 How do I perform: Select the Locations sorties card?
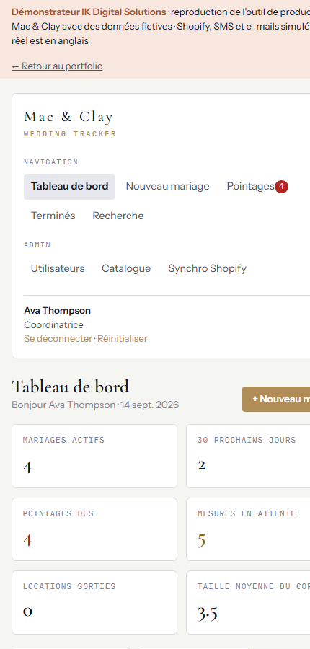94,603
